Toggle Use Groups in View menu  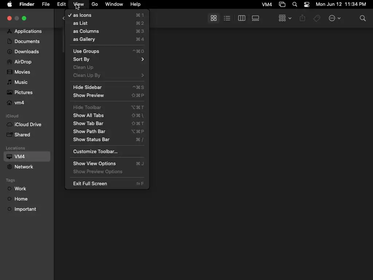click(x=107, y=51)
